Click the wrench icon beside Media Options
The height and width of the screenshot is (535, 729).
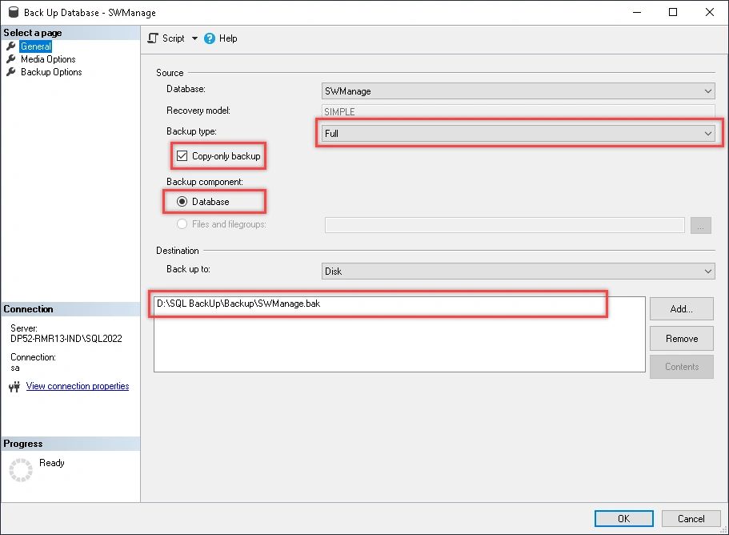coord(11,59)
